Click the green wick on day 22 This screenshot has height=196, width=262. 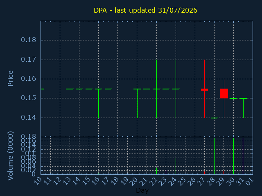(156, 89)
